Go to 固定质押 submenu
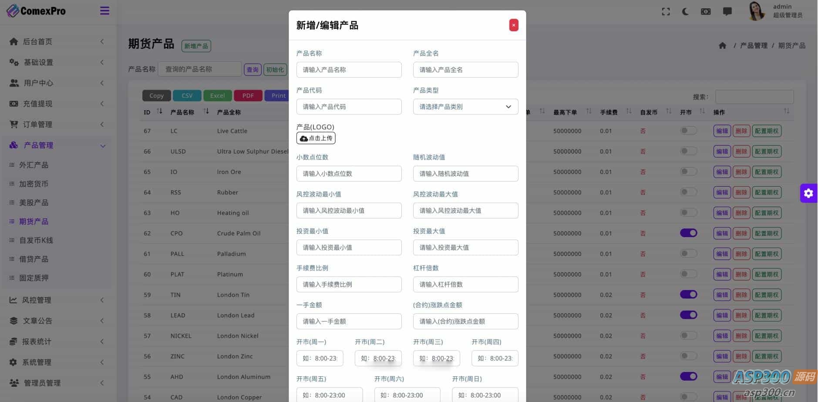Screen dimensions: 818x402 (x=34, y=278)
